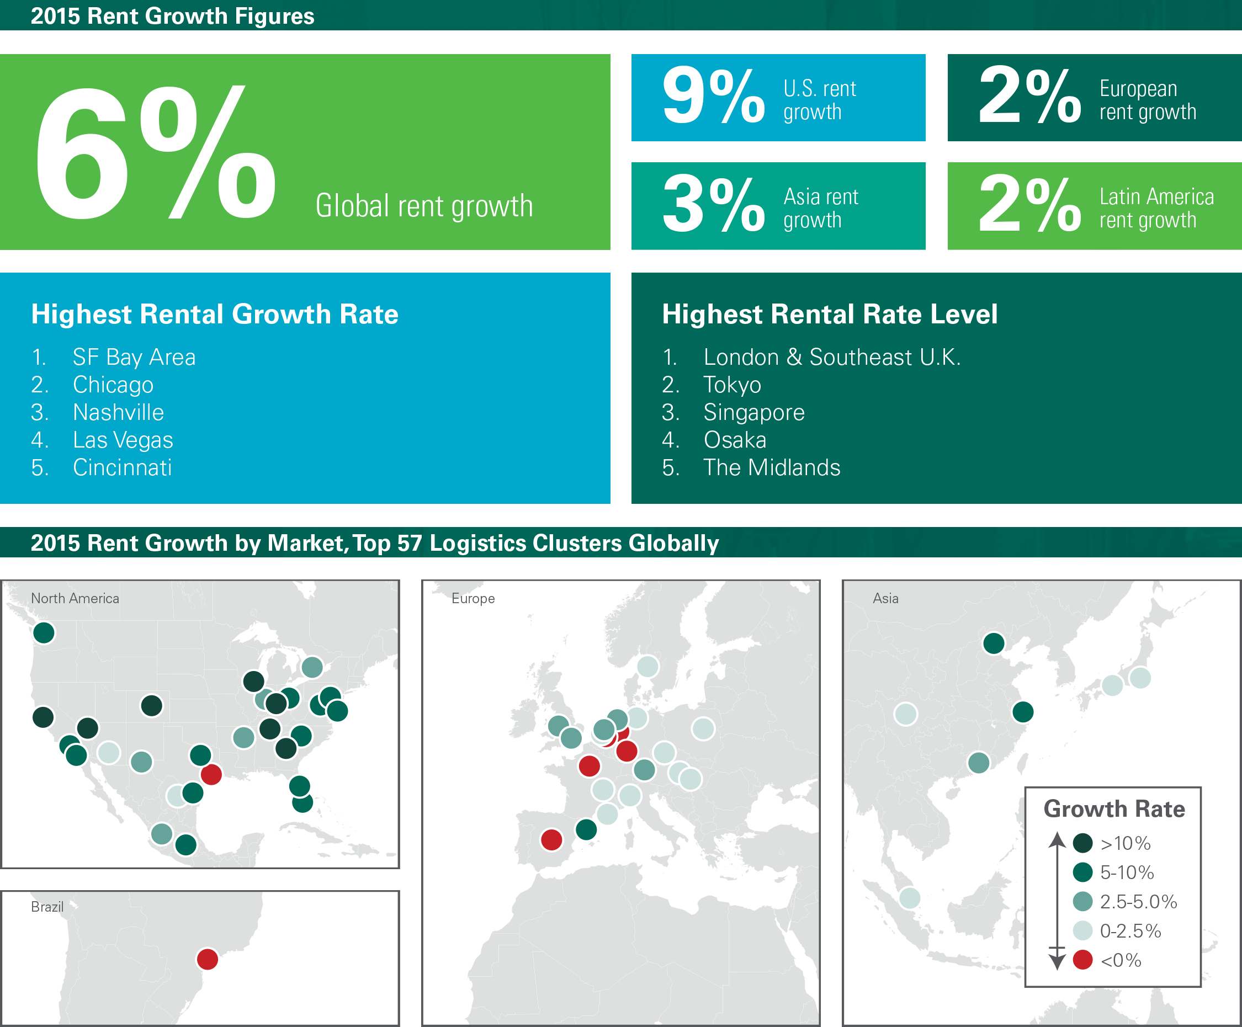The height and width of the screenshot is (1027, 1242).
Task: Click the red dot in Brazil map
Action: (207, 959)
